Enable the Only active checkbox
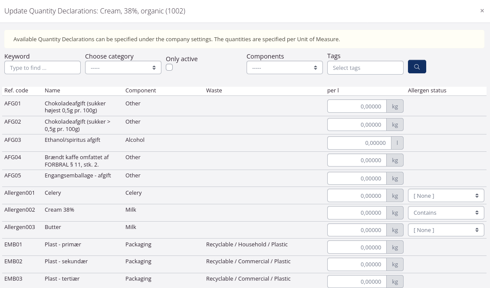The height and width of the screenshot is (288, 490). tap(169, 67)
